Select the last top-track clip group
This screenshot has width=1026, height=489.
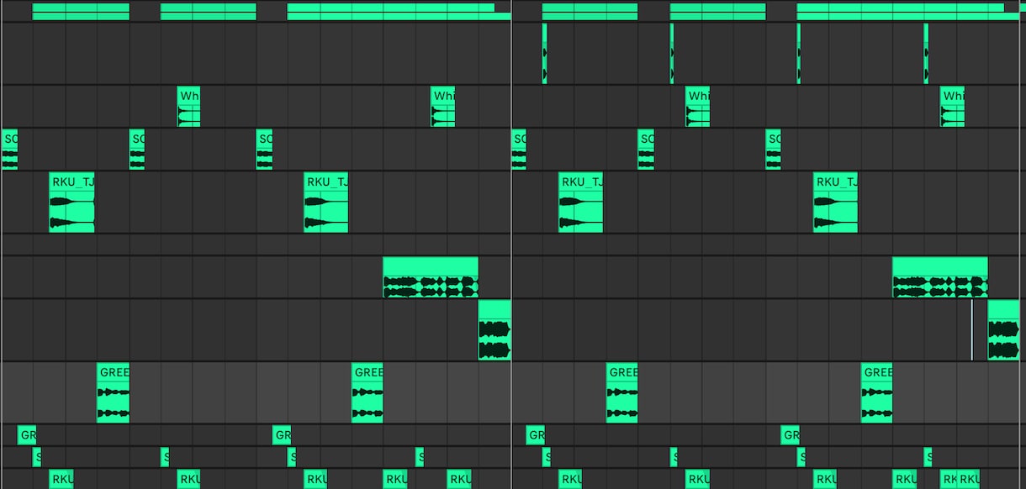click(x=907, y=11)
